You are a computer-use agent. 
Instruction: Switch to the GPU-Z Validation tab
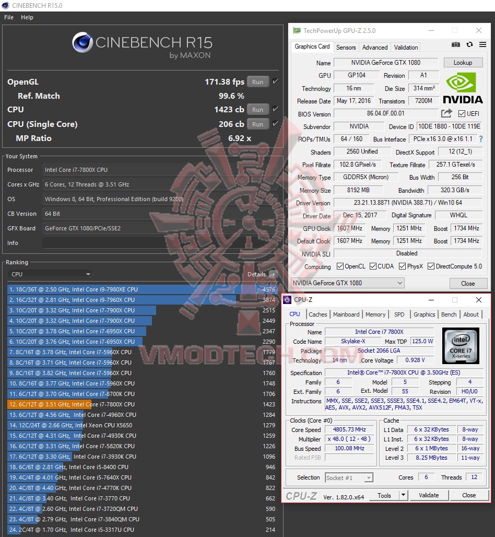(406, 47)
